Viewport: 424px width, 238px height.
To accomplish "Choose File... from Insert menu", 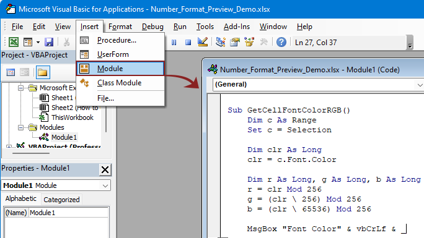I will [120, 98].
